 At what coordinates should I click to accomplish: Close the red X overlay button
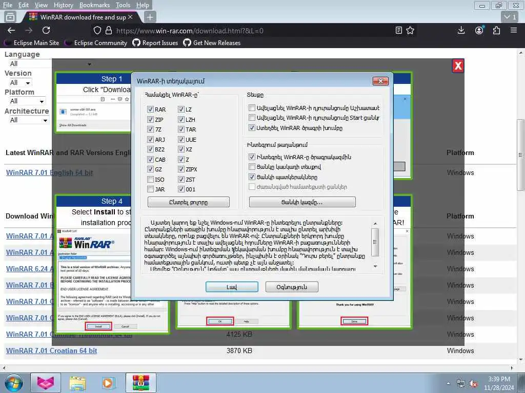click(458, 66)
